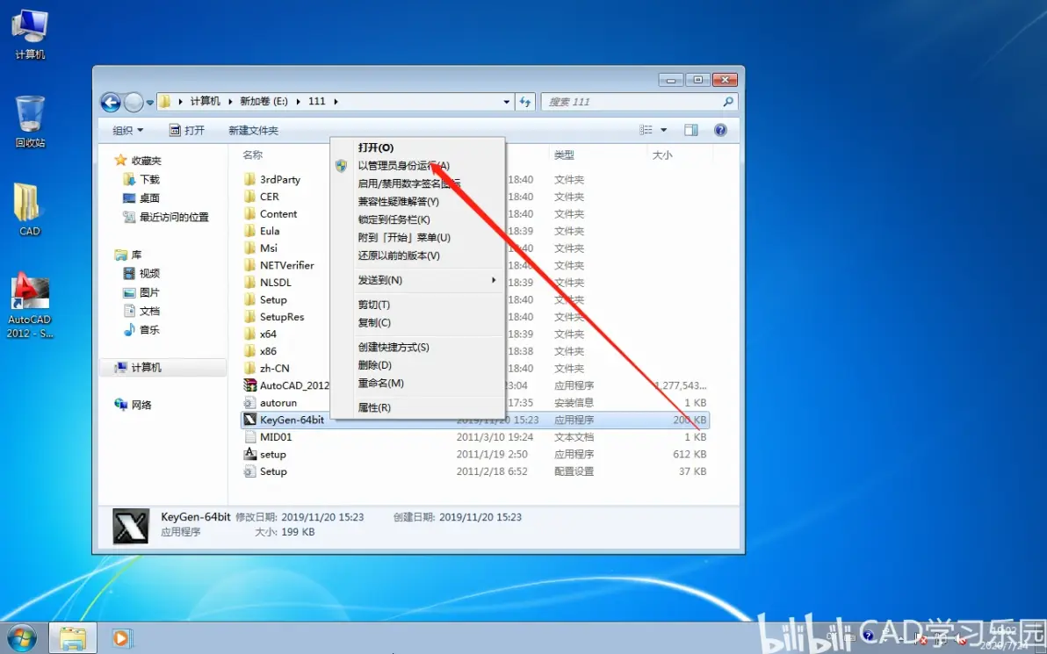Click the large KeyGen icon in details pane
This screenshot has height=654, width=1047.
[131, 526]
